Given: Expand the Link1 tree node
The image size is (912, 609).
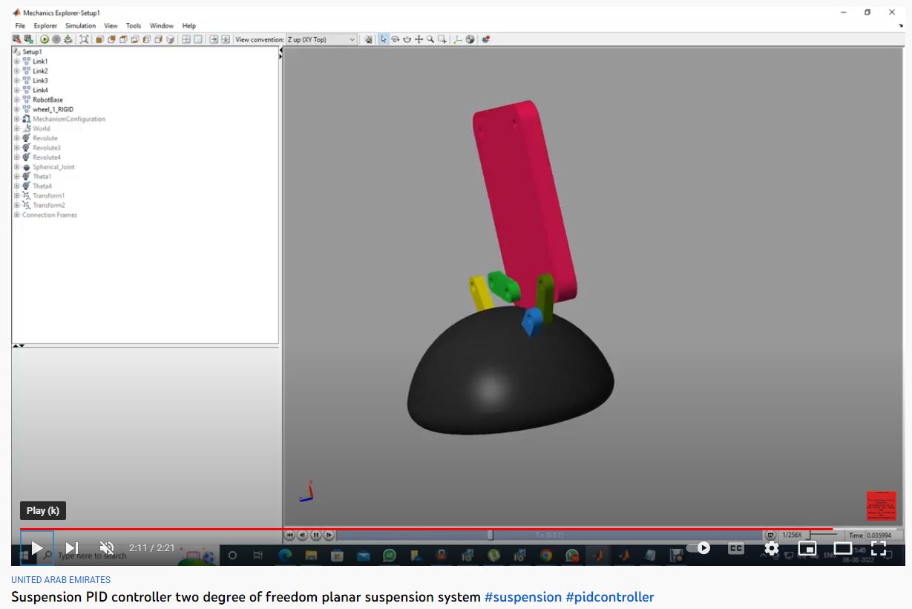Looking at the screenshot, I should tap(17, 62).
